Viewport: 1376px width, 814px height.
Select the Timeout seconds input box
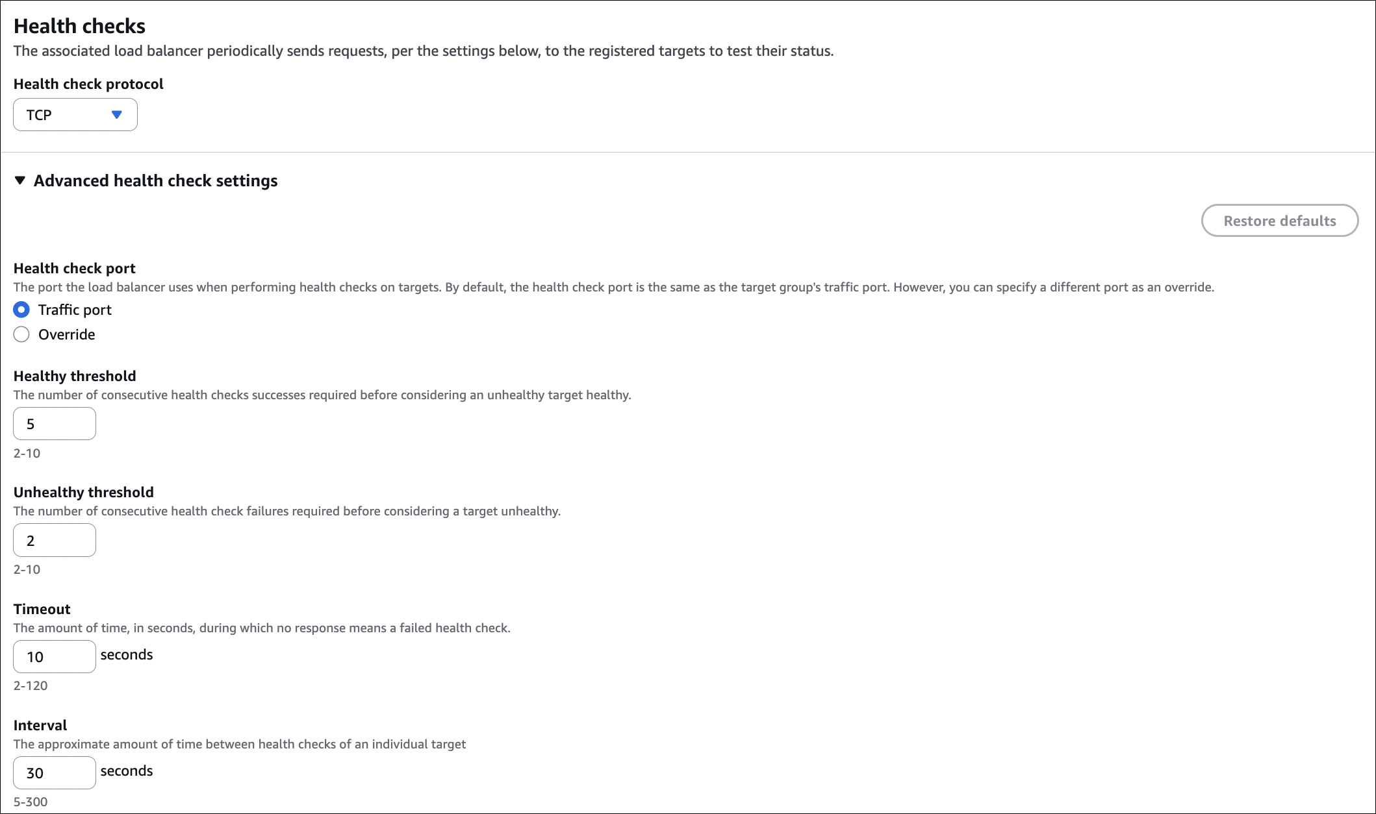coord(55,656)
